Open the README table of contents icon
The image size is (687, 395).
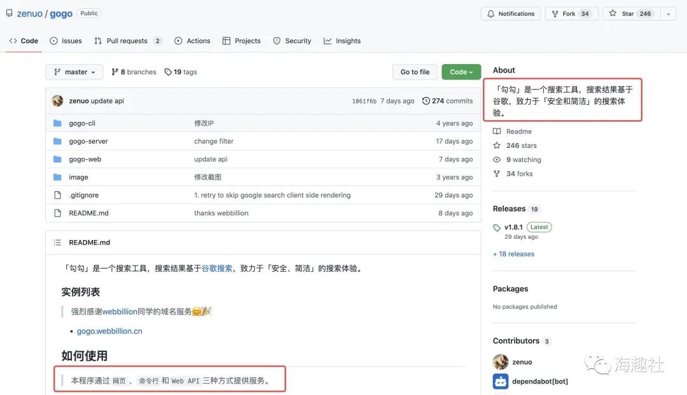57,243
